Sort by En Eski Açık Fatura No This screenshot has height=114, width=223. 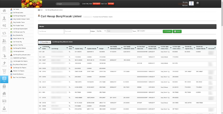pyautogui.click(x=142, y=48)
